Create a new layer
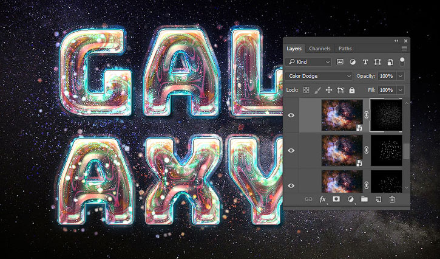The width and height of the screenshot is (440, 259). click(378, 199)
